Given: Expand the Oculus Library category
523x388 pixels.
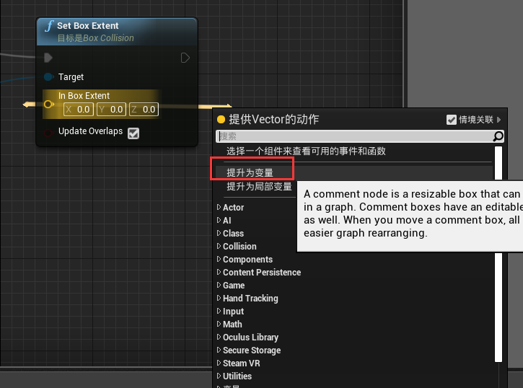Looking at the screenshot, I should (219, 338).
